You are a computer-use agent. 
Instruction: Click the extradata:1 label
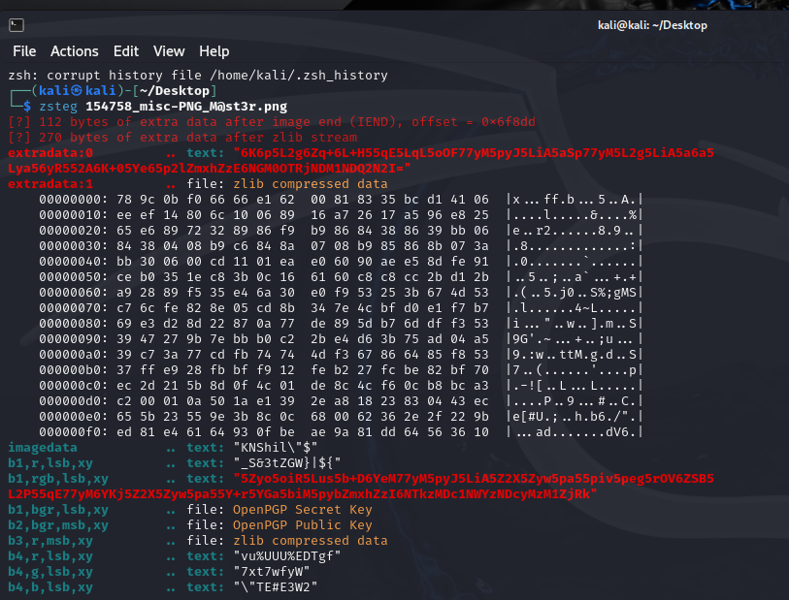pos(50,183)
